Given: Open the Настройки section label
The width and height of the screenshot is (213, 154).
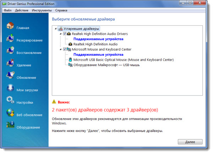Looking at the screenshot, I should pyautogui.click(x=25, y=103).
